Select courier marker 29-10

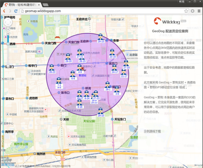(101, 112)
